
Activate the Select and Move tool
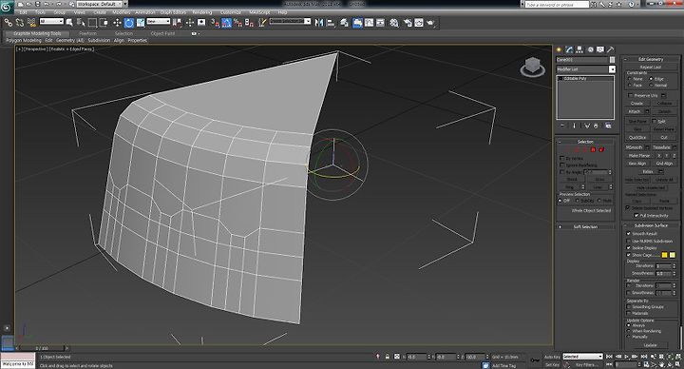tap(117, 22)
